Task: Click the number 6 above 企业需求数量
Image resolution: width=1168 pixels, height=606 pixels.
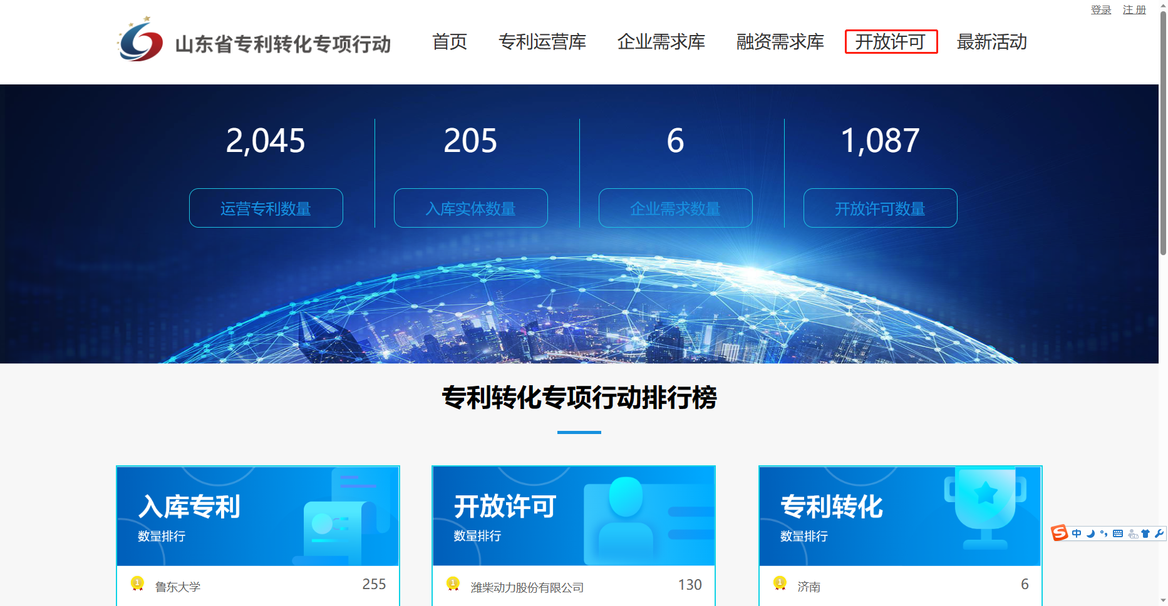Action: coord(675,140)
